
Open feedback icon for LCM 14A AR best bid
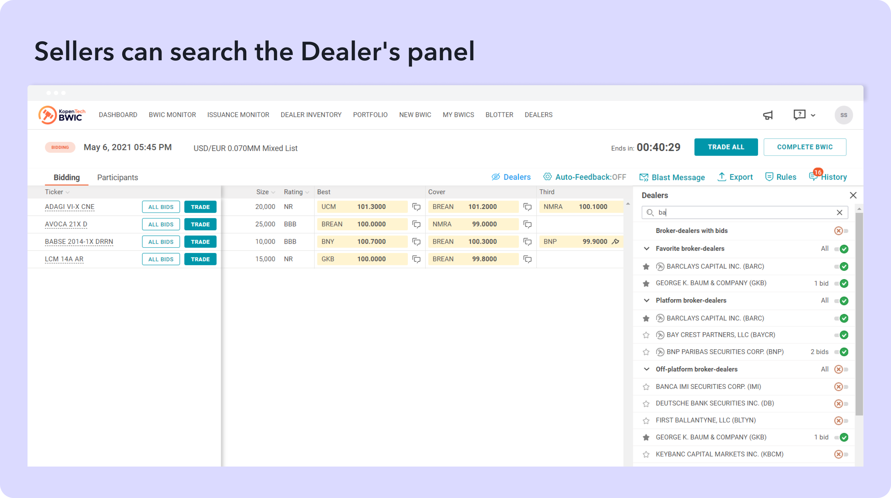pyautogui.click(x=416, y=259)
